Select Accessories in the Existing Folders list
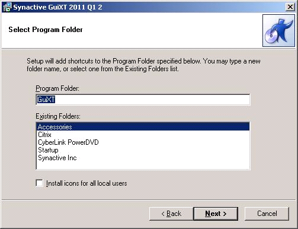Viewport: 298px width, 229px height. (x=143, y=126)
